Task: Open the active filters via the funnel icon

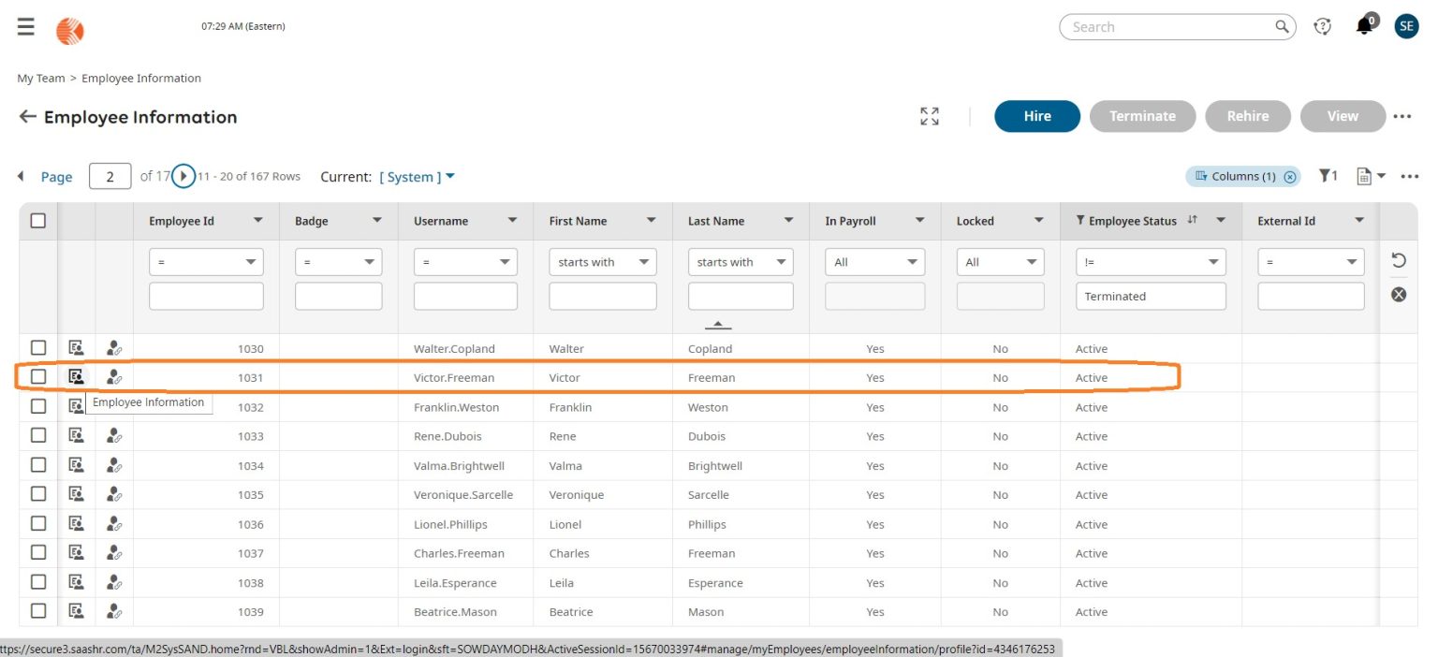Action: pyautogui.click(x=1327, y=175)
